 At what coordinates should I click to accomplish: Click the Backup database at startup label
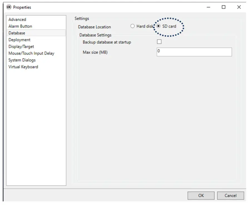pos(107,42)
